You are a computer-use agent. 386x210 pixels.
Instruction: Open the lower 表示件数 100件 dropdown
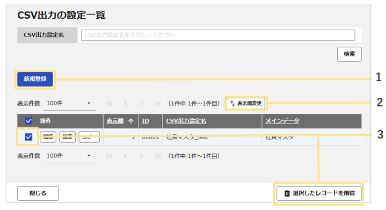point(69,156)
